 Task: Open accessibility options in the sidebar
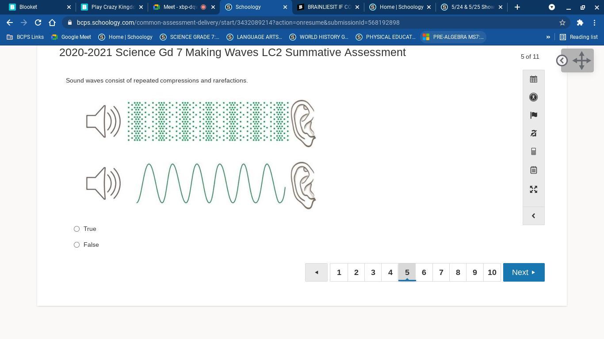[x=533, y=97]
